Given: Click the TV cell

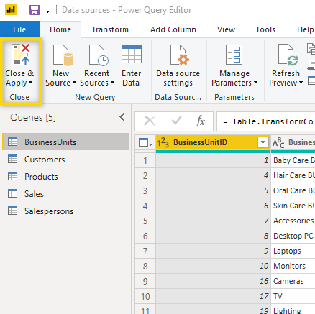Looking at the screenshot, I should point(293,296).
